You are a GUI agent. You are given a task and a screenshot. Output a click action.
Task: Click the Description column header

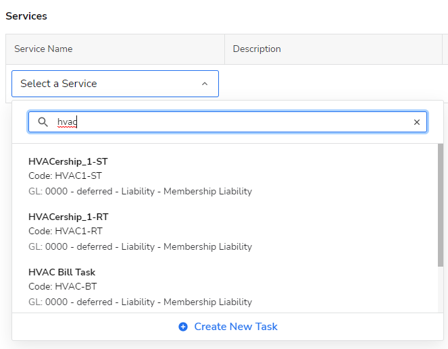click(257, 49)
